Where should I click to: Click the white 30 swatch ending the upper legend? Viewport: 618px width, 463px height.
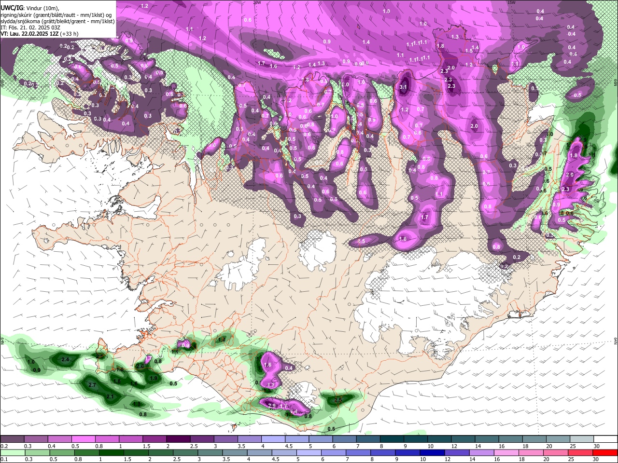click(x=605, y=439)
